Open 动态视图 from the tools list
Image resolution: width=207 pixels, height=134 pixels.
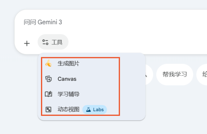68,109
